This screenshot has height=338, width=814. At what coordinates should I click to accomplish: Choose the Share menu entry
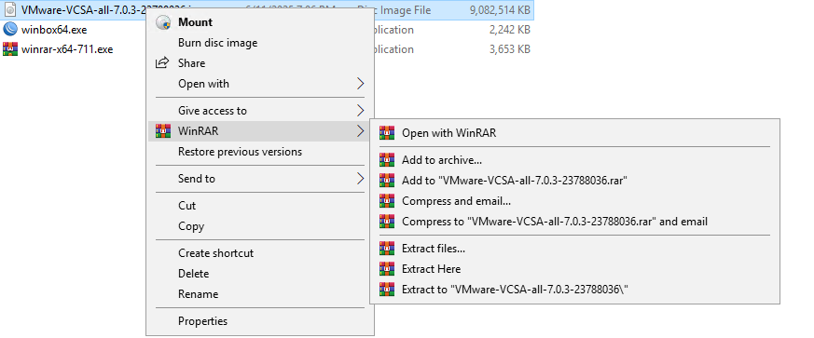click(x=260, y=63)
